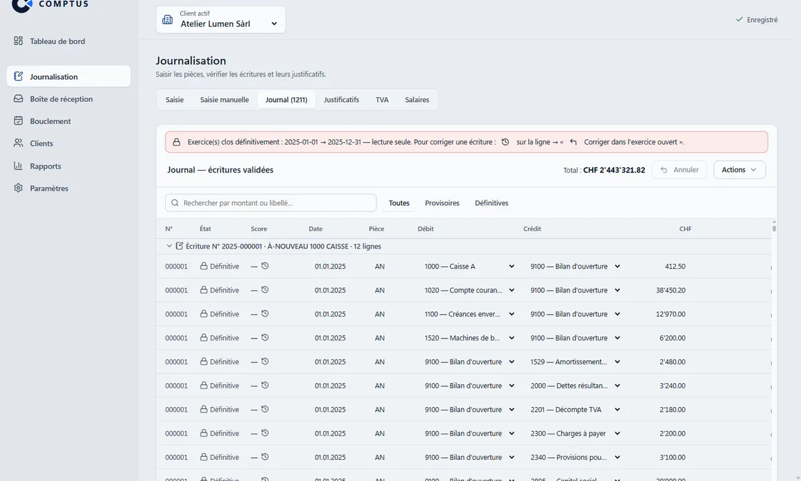Click the Bouclement calendar icon
Screen dimensions: 801x481
point(19,121)
